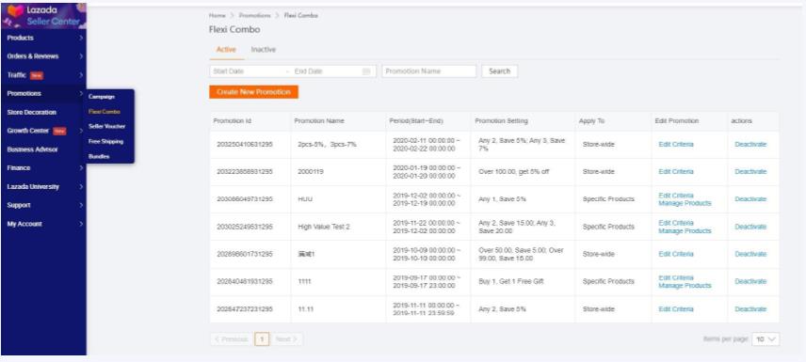
Task: Open the calendar icon in date range
Action: pos(366,71)
